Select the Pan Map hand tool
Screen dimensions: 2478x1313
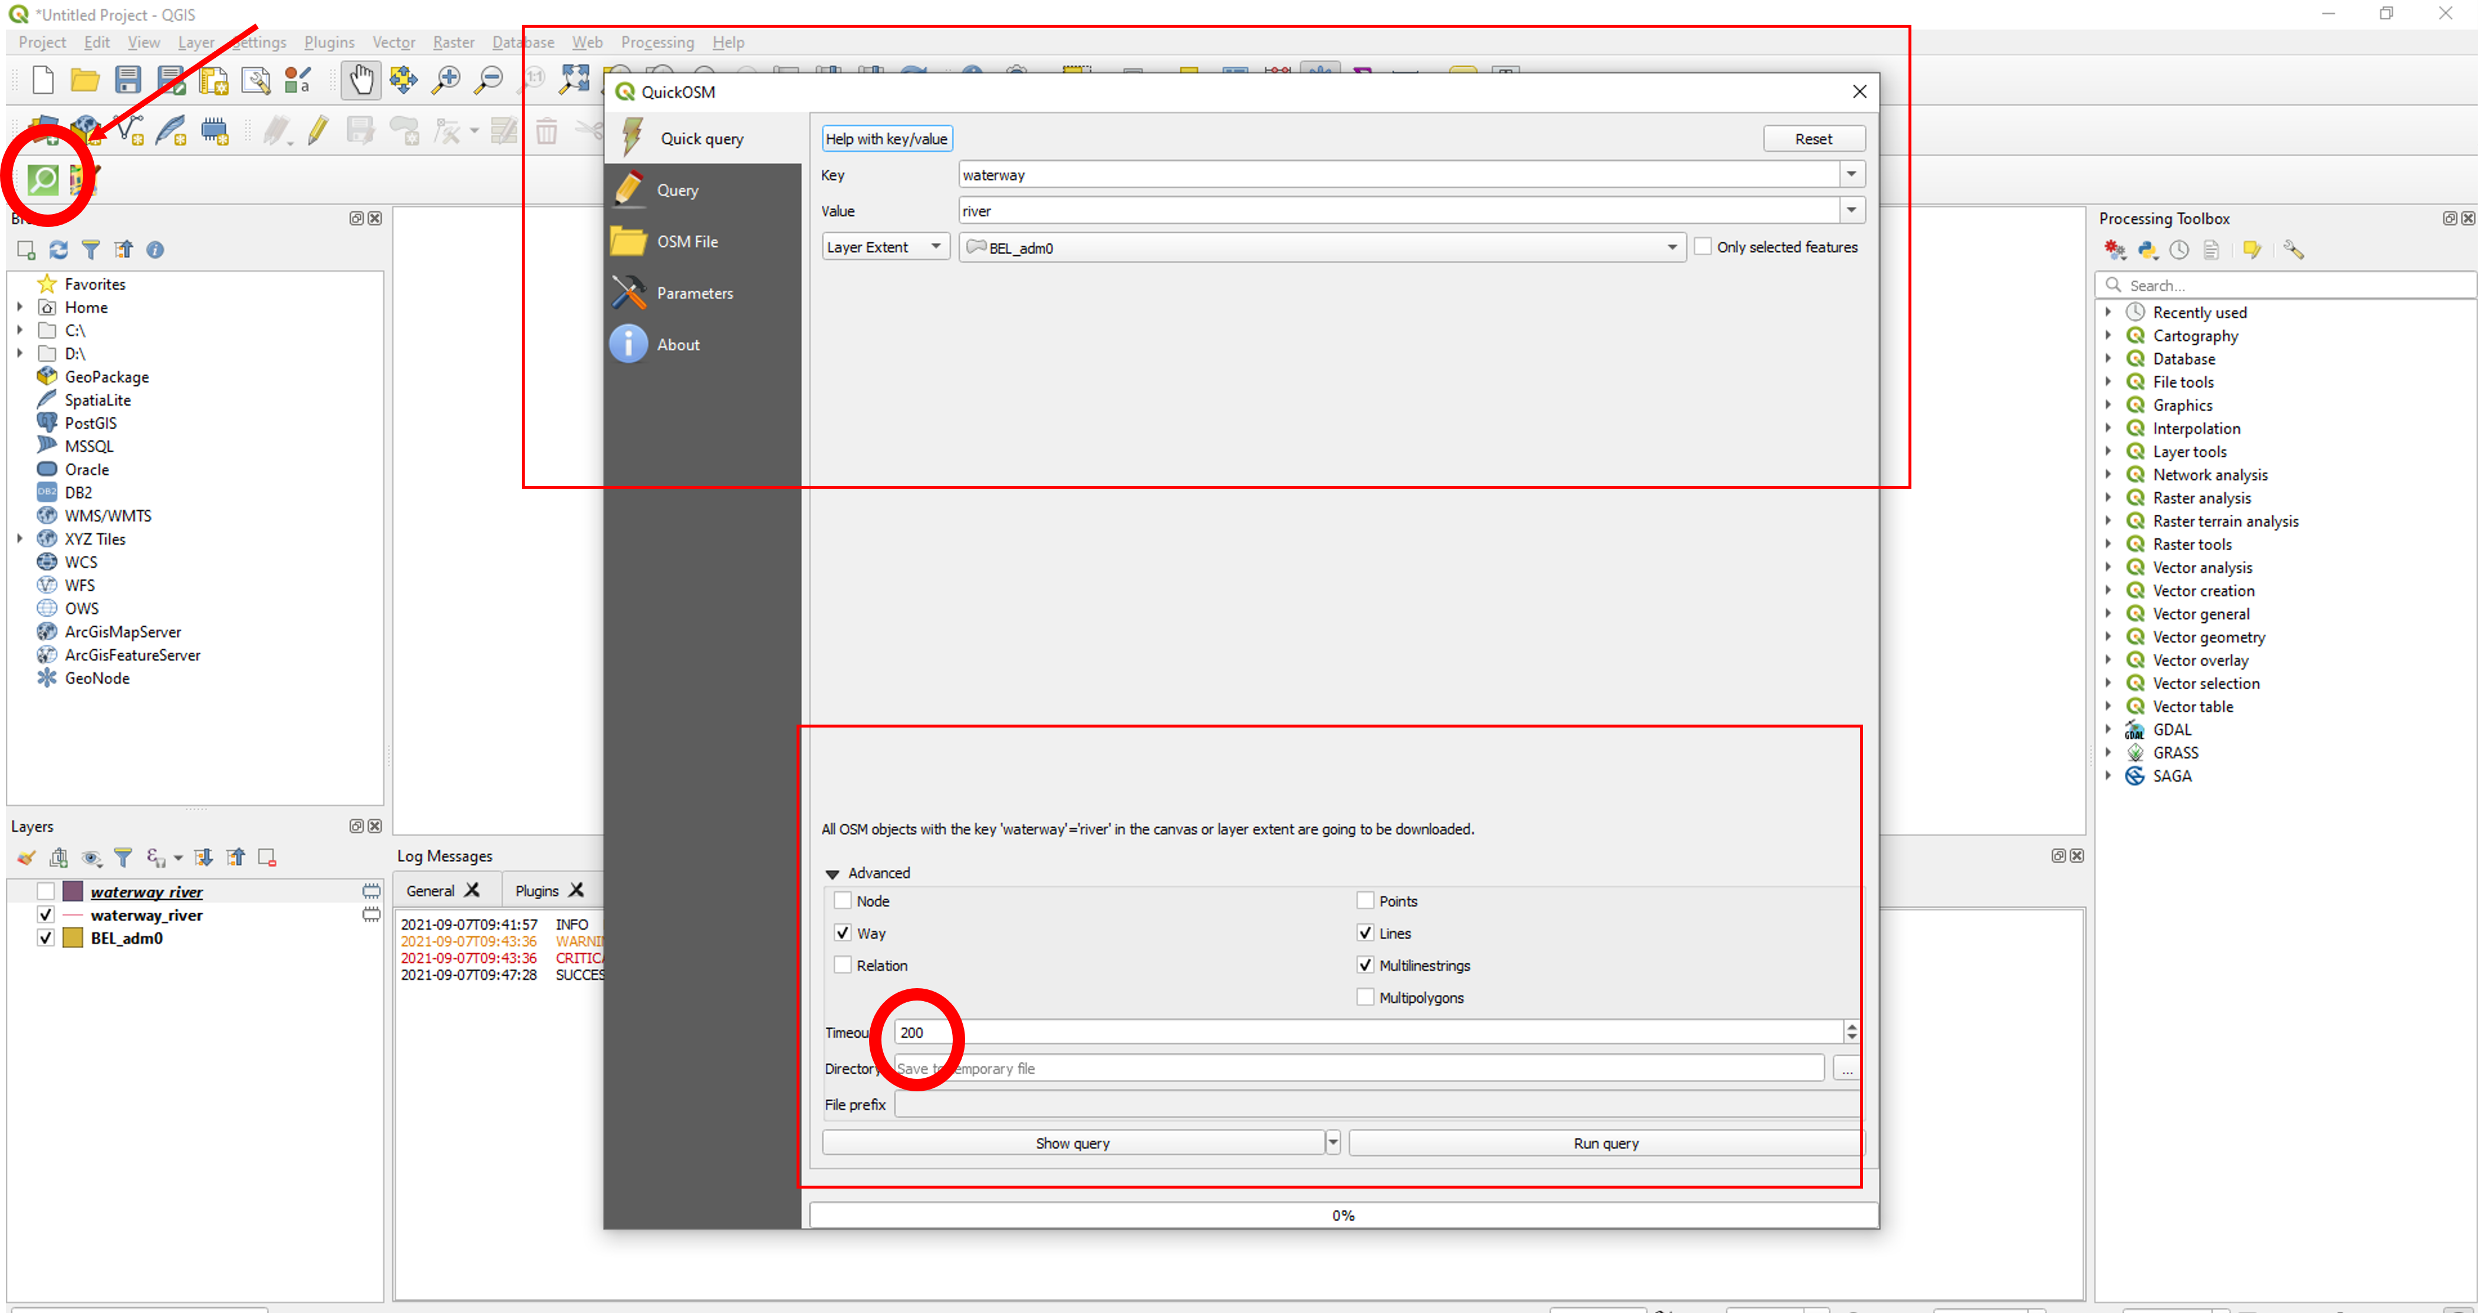(x=361, y=81)
